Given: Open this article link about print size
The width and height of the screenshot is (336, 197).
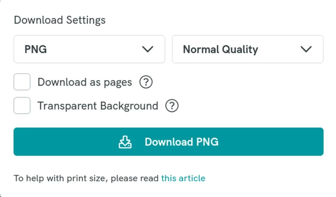Looking at the screenshot, I should [x=183, y=178].
